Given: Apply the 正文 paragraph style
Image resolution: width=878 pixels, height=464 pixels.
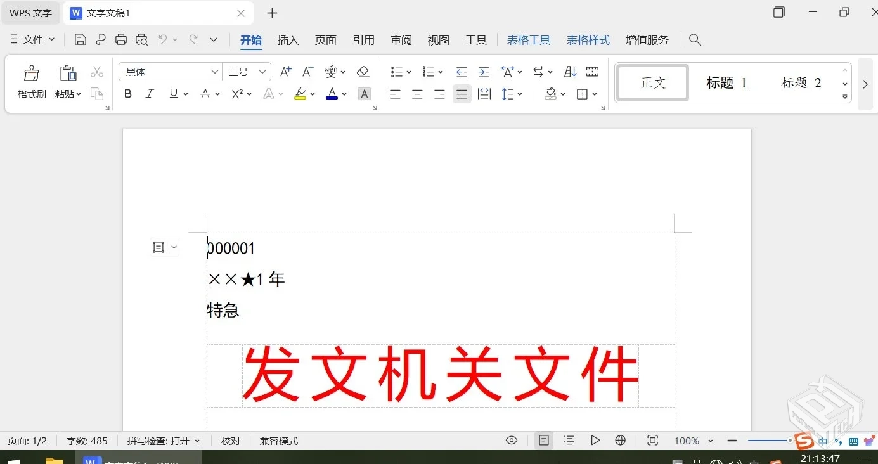Looking at the screenshot, I should pos(652,82).
